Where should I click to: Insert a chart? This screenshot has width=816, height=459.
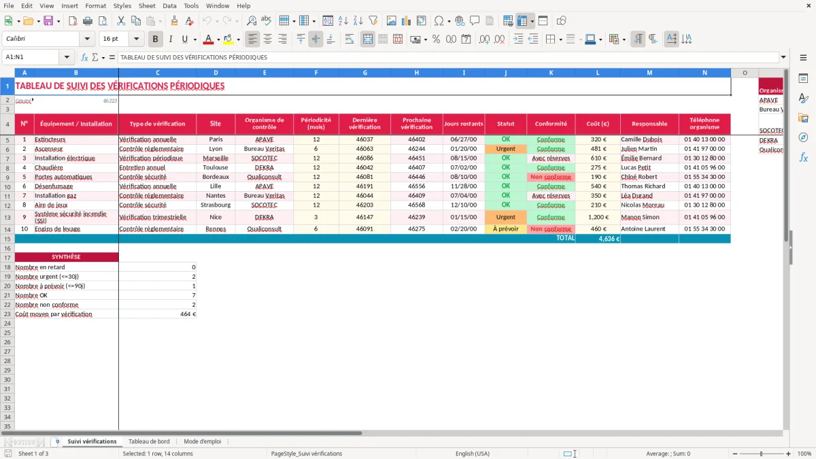point(407,21)
